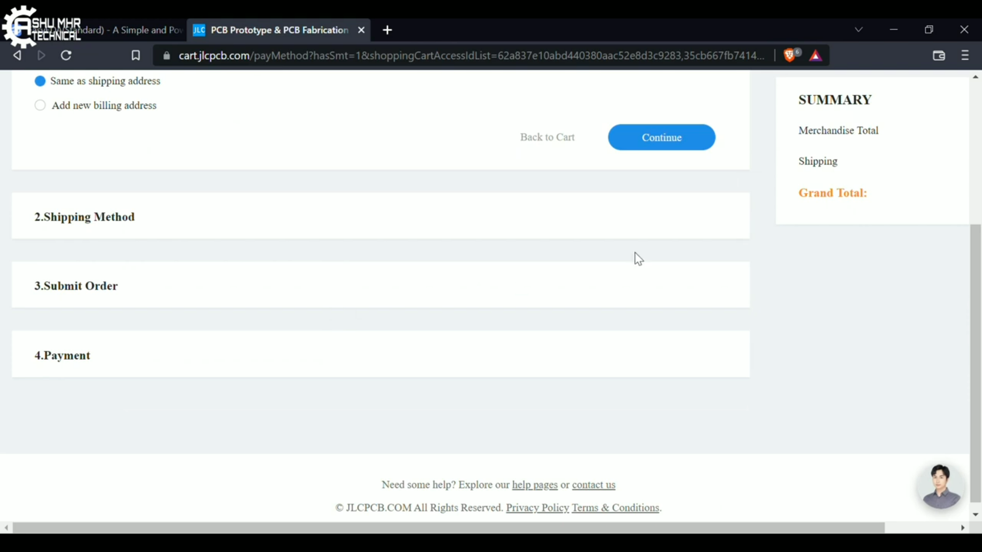
Task: Expand the 4.Payment section
Action: pyautogui.click(x=63, y=356)
